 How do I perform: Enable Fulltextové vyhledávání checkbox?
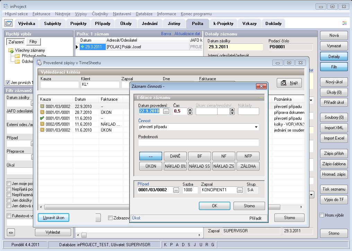(x=9, y=216)
